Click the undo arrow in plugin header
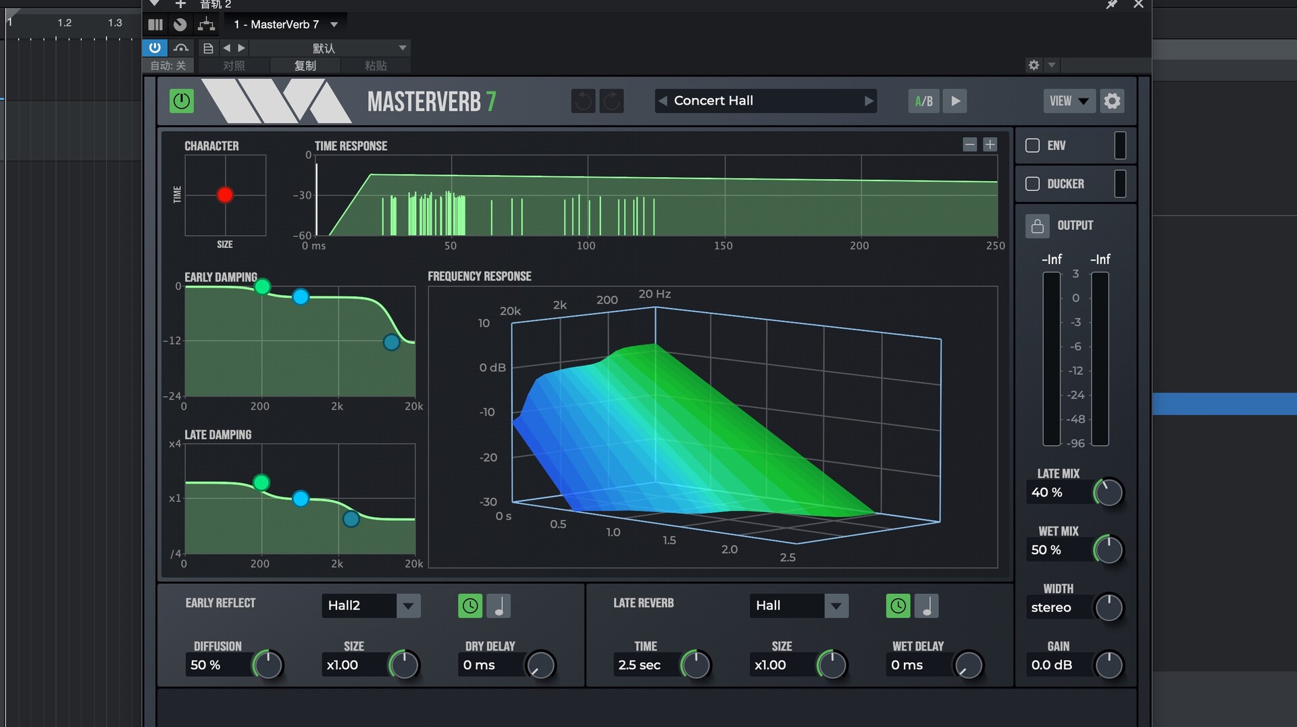This screenshot has height=727, width=1297. click(x=583, y=101)
